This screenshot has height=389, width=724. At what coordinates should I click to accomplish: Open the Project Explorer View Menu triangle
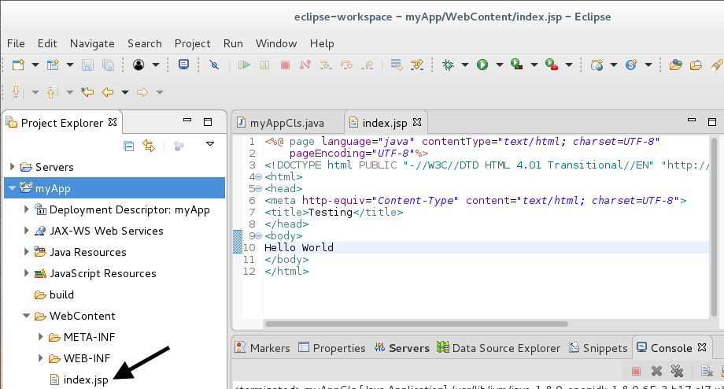210,144
